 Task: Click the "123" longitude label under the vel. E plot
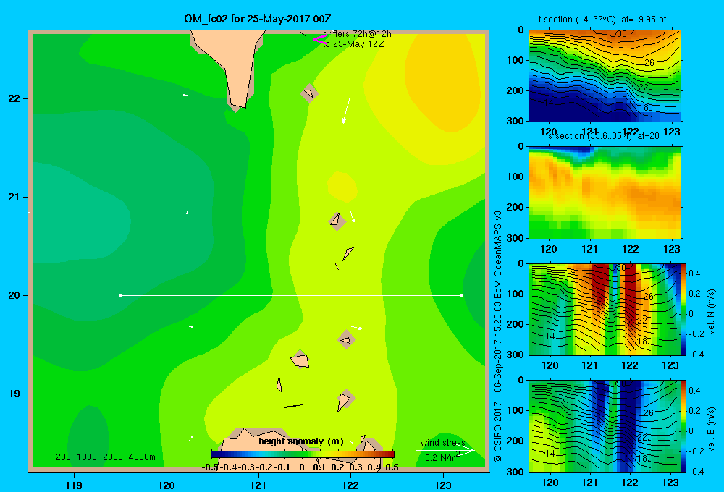click(x=670, y=483)
